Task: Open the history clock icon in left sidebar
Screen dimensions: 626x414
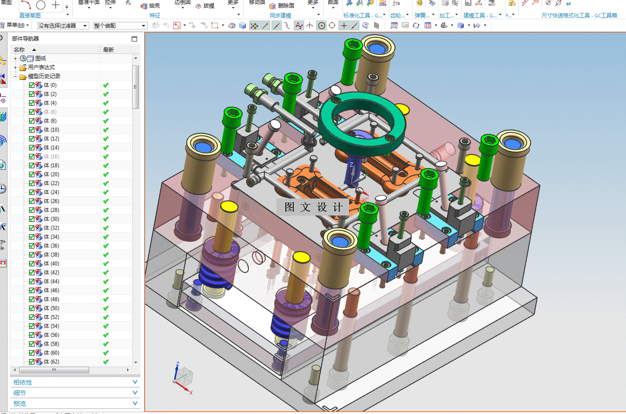Action: coord(3,188)
